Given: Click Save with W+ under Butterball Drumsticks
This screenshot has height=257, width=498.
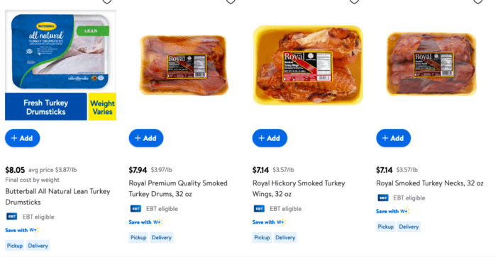Looking at the screenshot, I should (x=22, y=230).
